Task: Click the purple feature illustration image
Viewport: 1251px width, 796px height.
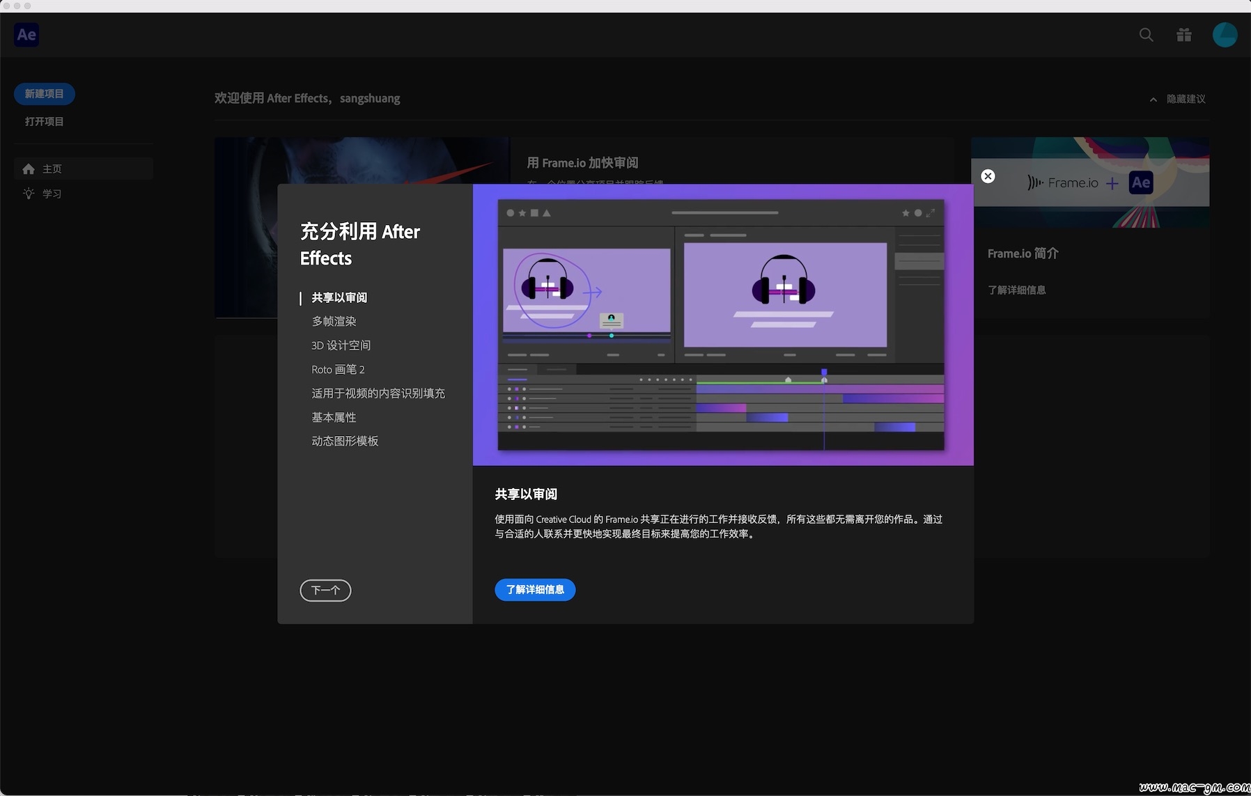Action: 723,325
